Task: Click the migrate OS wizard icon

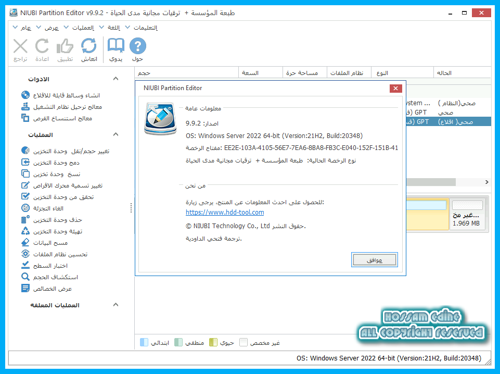Action: click(25, 107)
